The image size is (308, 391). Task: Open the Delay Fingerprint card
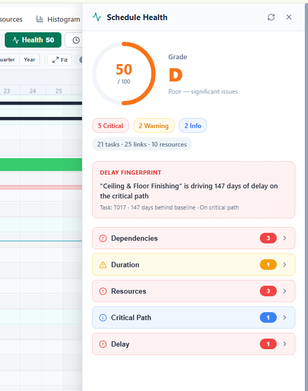click(194, 190)
